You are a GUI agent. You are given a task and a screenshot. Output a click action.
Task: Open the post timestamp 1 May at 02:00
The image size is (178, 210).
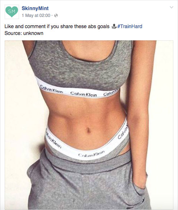pos(36,15)
